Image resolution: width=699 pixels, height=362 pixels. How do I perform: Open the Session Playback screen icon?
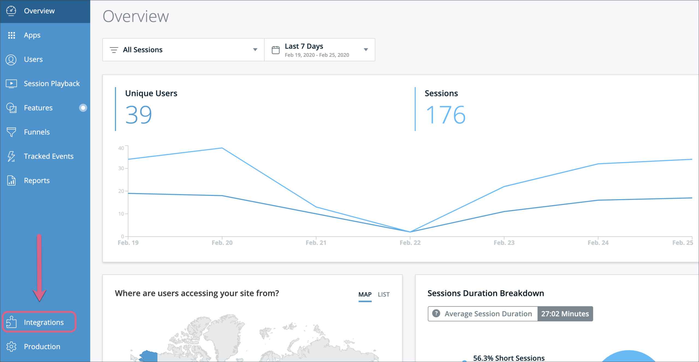11,83
